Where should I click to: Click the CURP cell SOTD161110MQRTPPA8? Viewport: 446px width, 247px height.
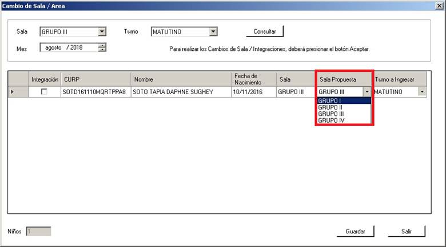click(x=94, y=92)
